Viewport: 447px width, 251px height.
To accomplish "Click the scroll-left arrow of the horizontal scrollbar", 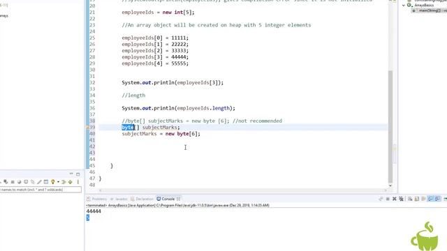I will (100, 190).
